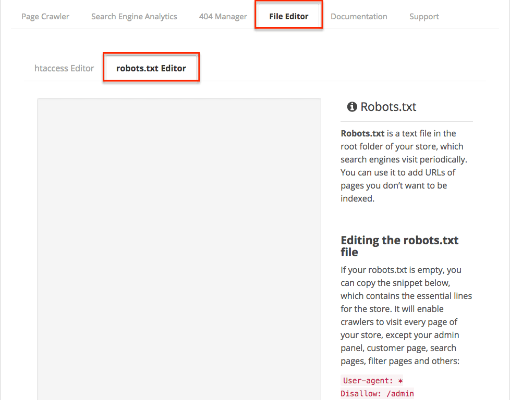This screenshot has width=510, height=400.
Task: Click the bold 'Robots.txt' word in description
Action: [362, 133]
